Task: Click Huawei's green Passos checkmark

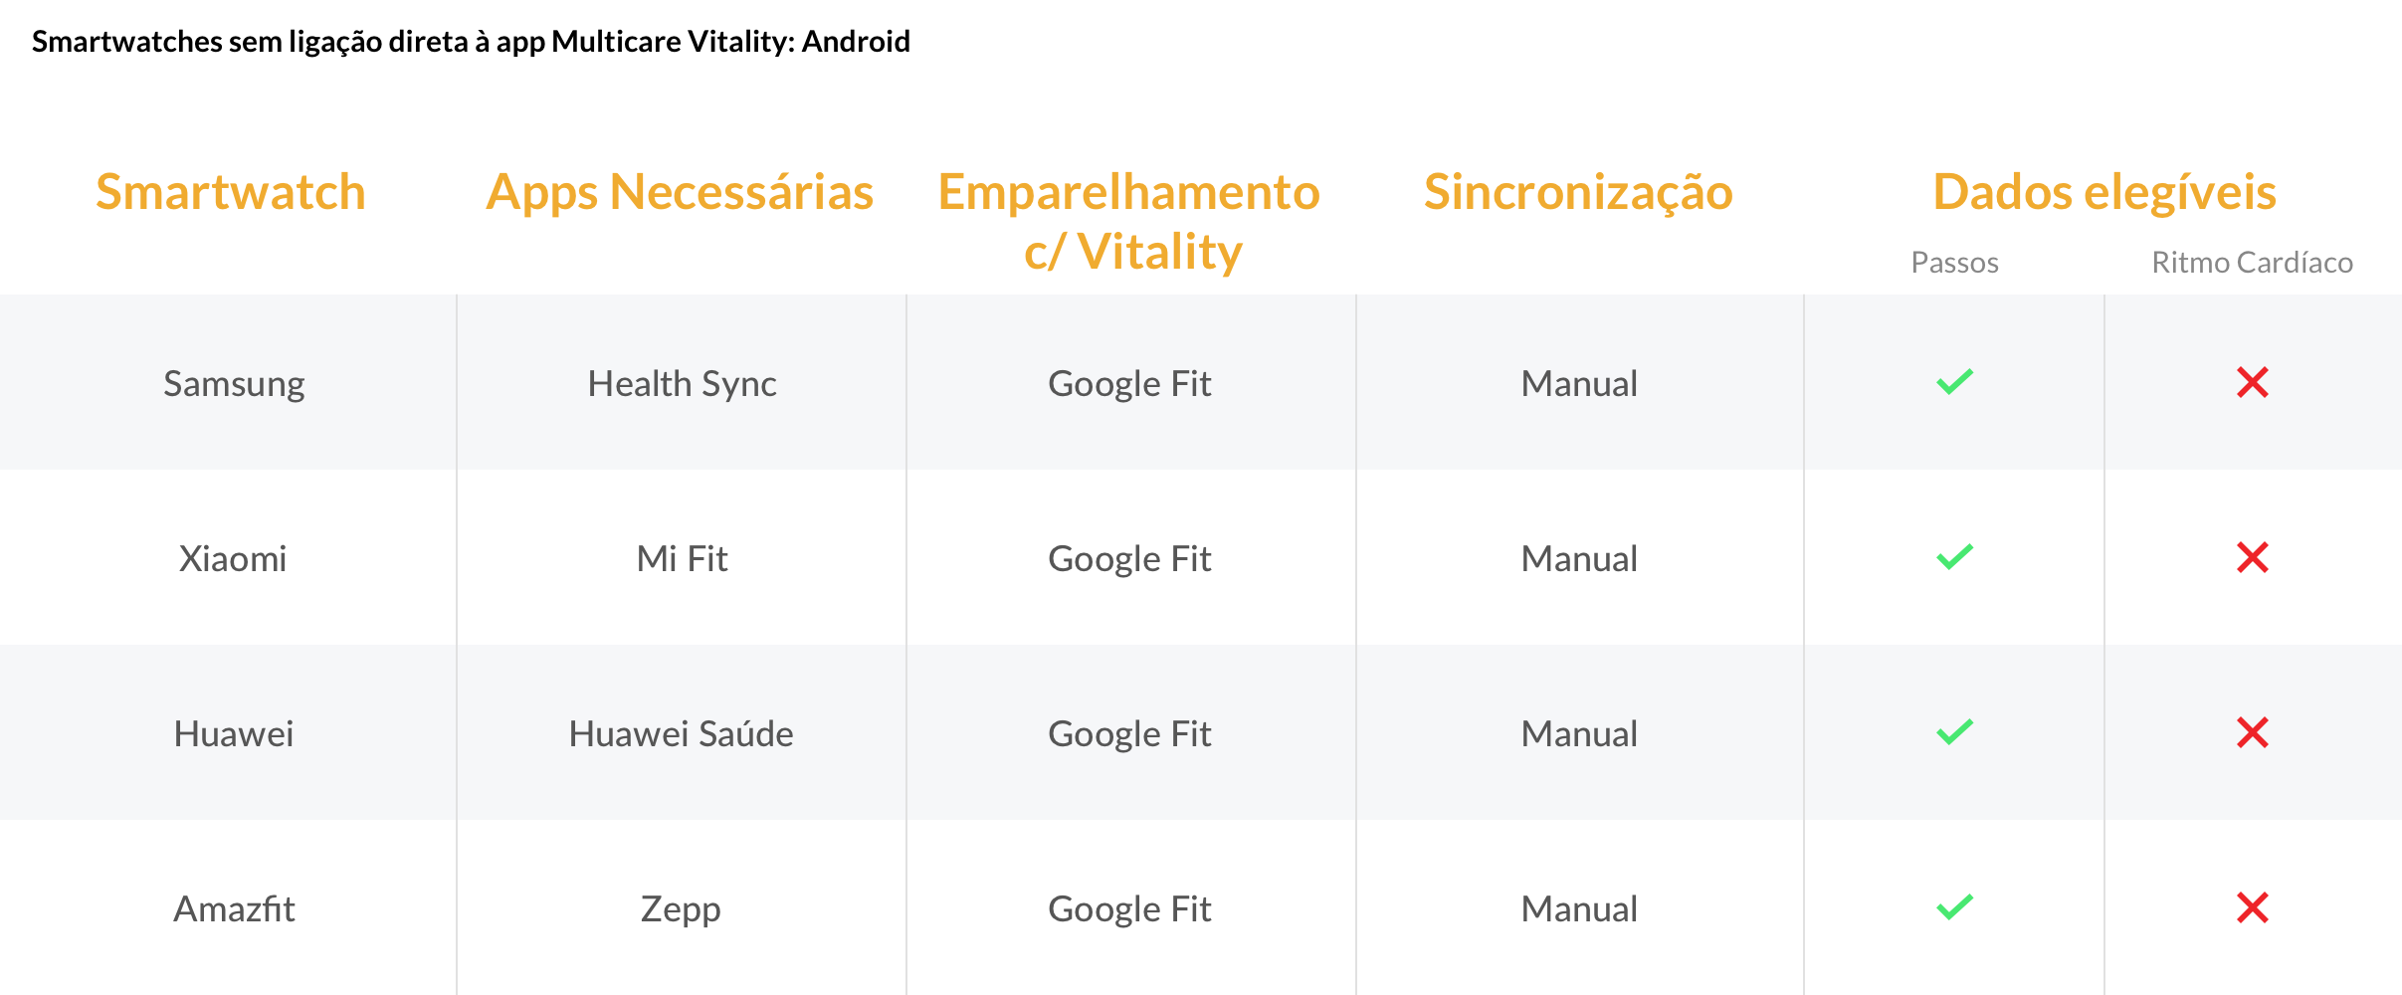Action: (x=1954, y=732)
